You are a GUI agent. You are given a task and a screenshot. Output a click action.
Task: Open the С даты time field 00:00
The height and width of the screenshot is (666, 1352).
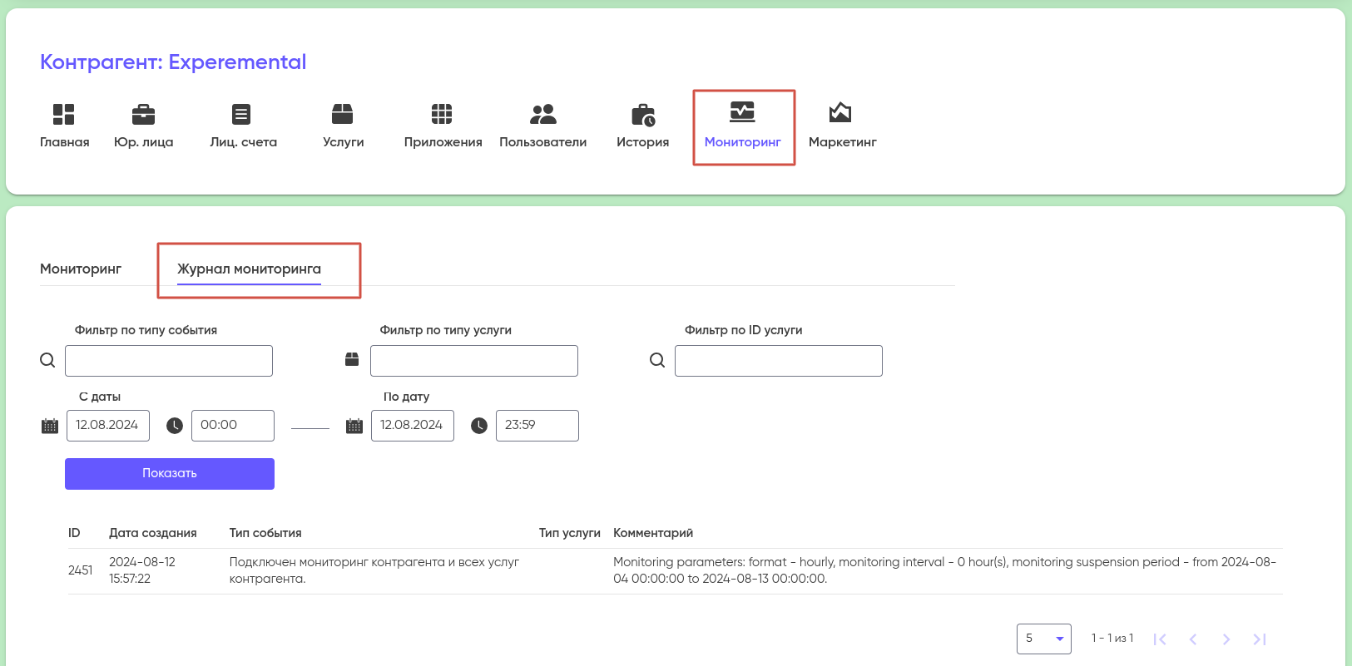click(232, 426)
